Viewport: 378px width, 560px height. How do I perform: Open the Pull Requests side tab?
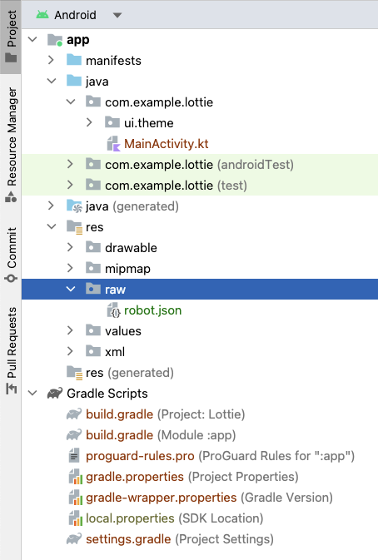coord(11,350)
